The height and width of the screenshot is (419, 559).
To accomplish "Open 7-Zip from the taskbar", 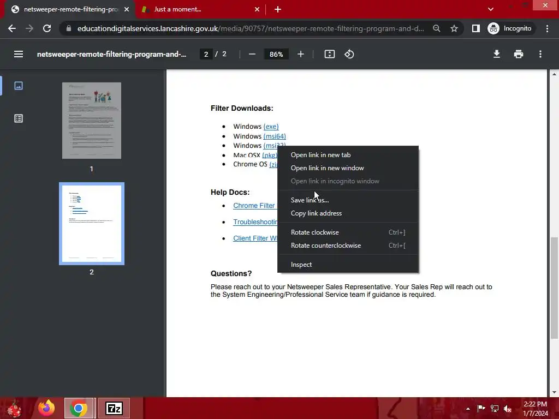I will click(x=114, y=408).
